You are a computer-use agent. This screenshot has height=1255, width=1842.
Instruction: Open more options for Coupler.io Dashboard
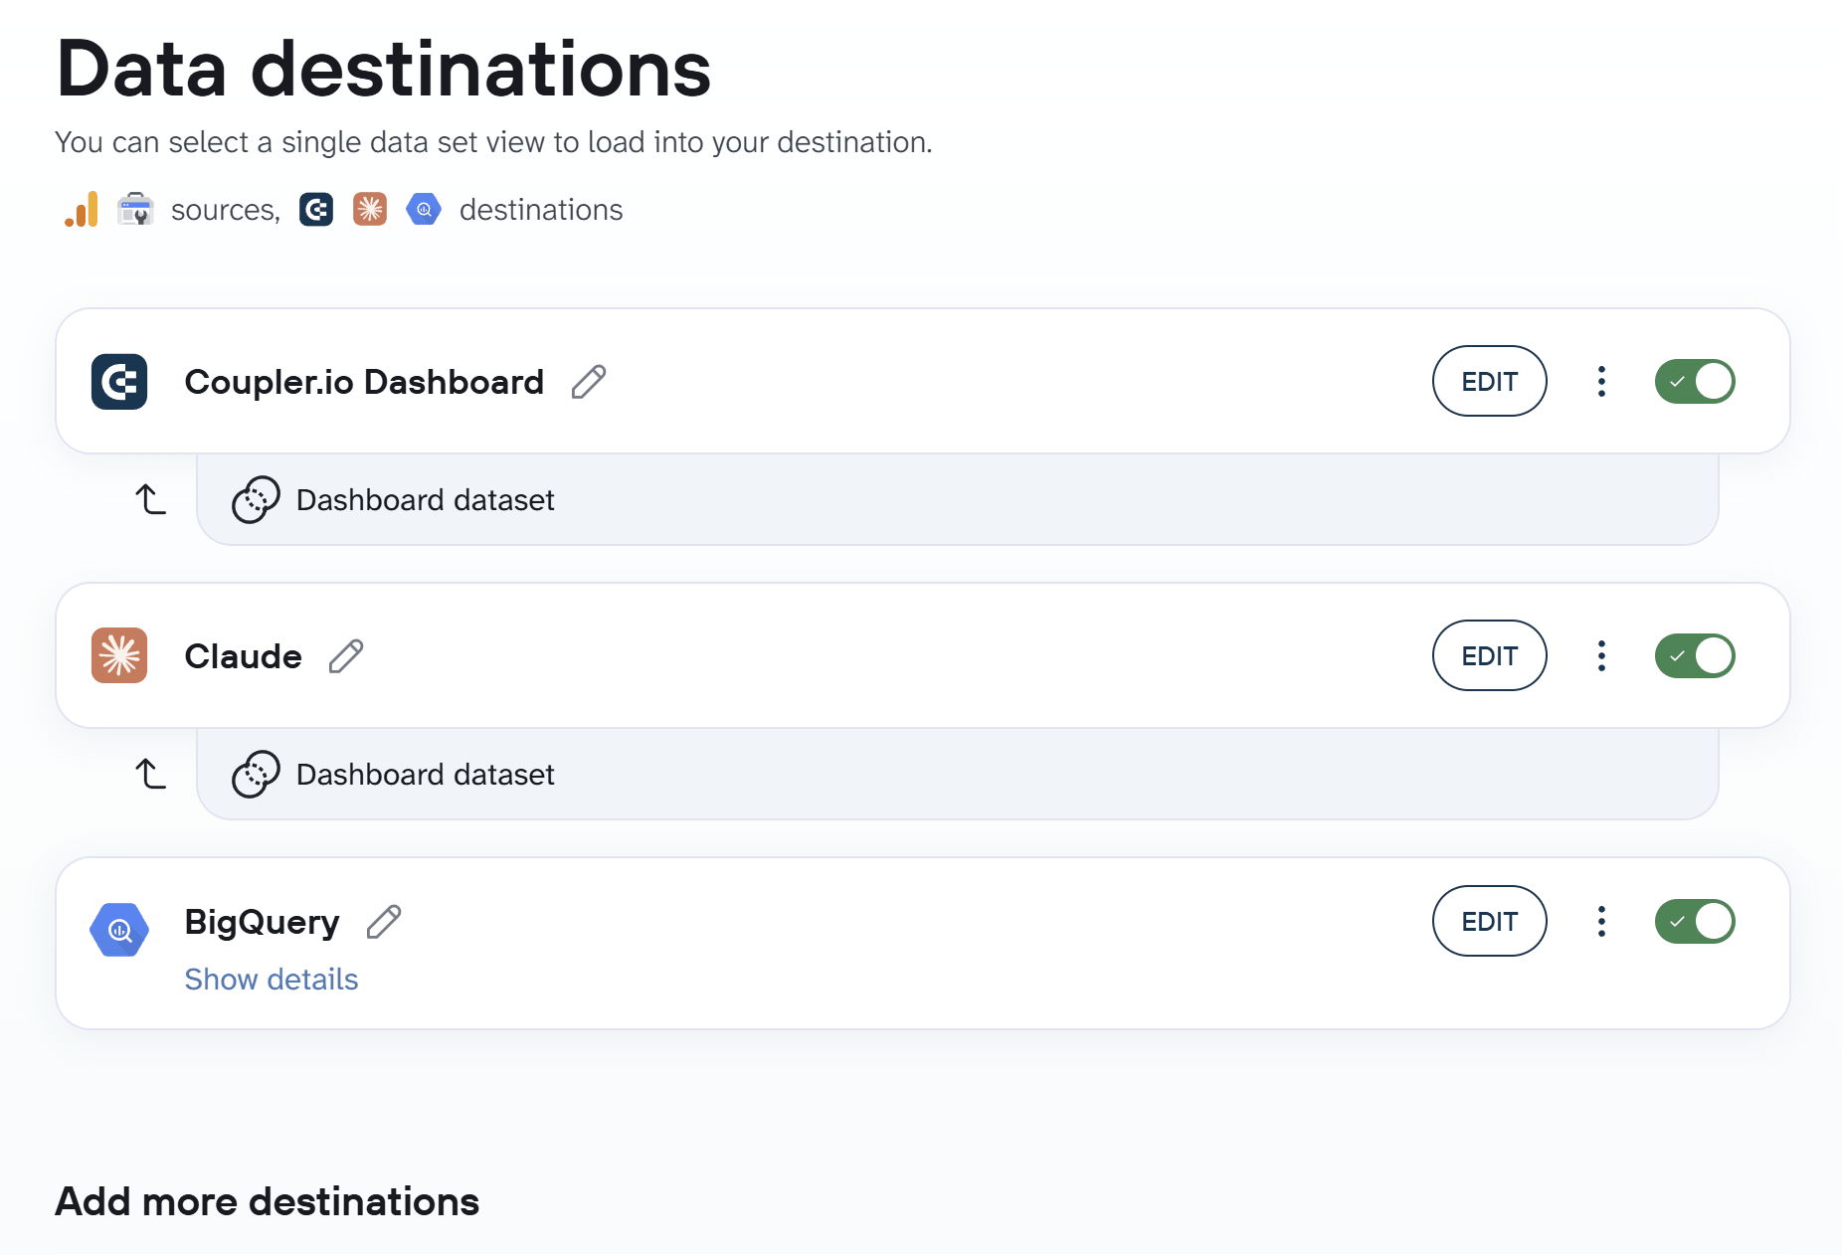(x=1601, y=382)
